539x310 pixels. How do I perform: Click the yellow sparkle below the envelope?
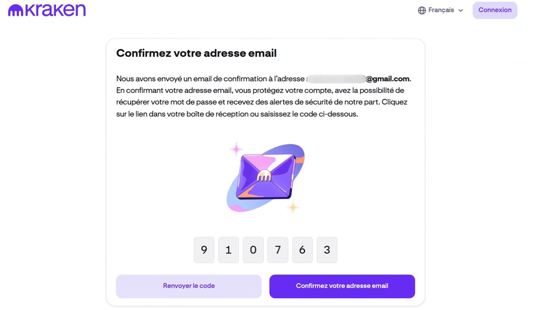(293, 208)
